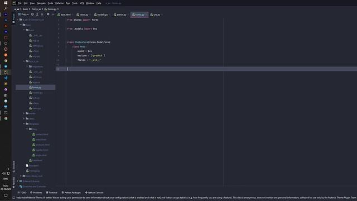This screenshot has height=201, width=357.
Task: Close the forms.py editor tab
Action: [x=146, y=15]
